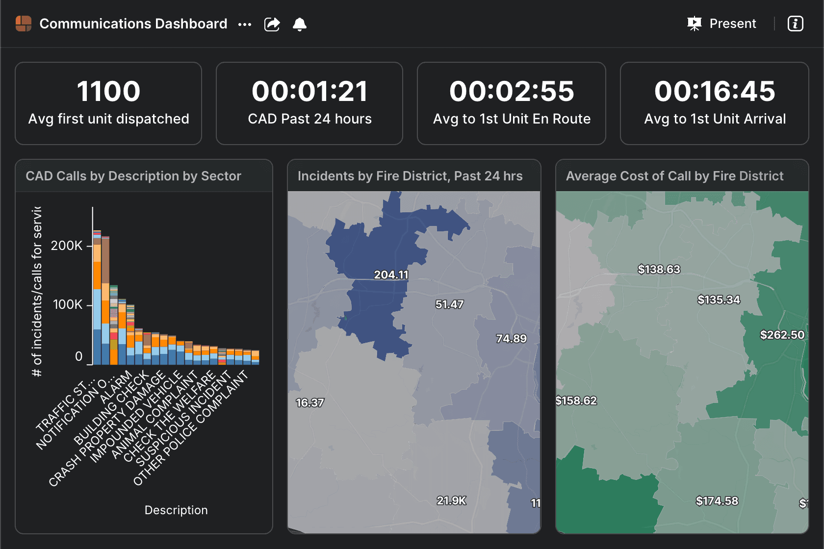
Task: Click the $138.63 label on cost map
Action: pos(659,269)
